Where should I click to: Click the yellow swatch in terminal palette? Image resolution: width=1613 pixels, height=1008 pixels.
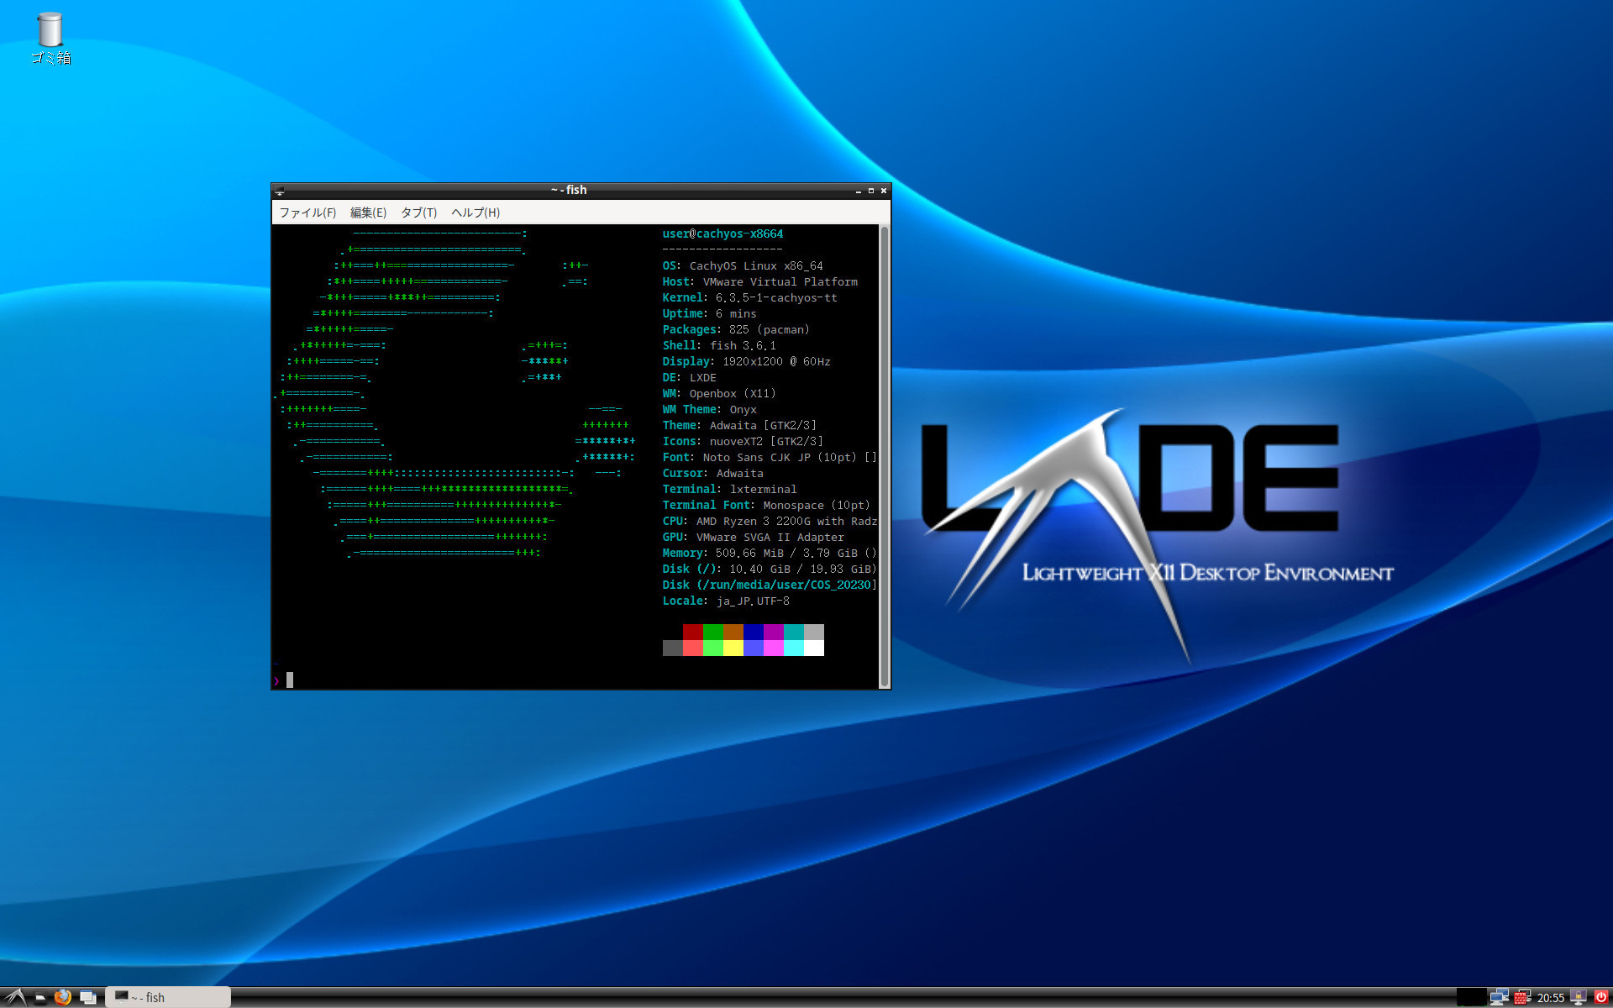pos(733,648)
